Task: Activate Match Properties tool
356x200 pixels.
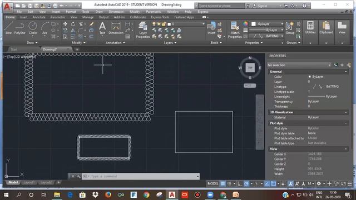Action: pyautogui.click(x=235, y=29)
